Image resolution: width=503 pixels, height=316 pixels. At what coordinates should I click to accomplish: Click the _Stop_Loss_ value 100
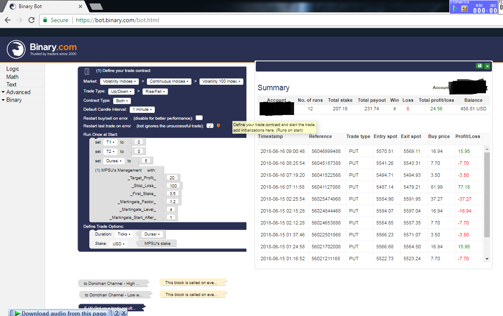pyautogui.click(x=173, y=186)
